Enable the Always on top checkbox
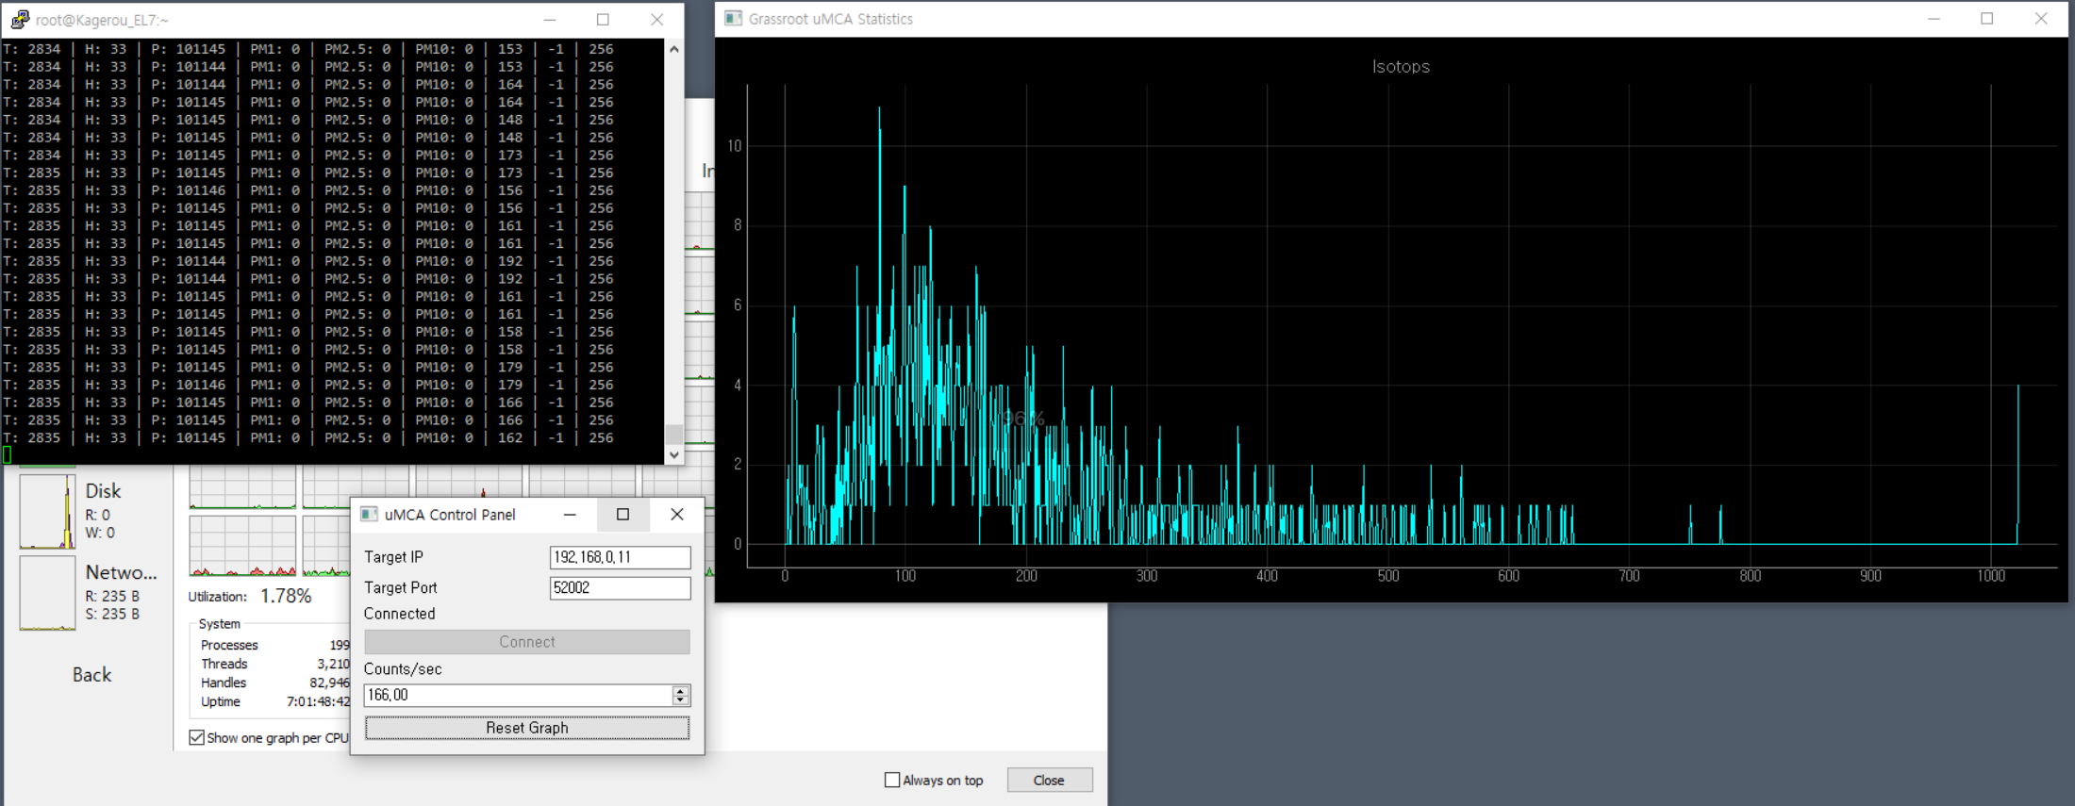Image resolution: width=2075 pixels, height=806 pixels. click(892, 781)
